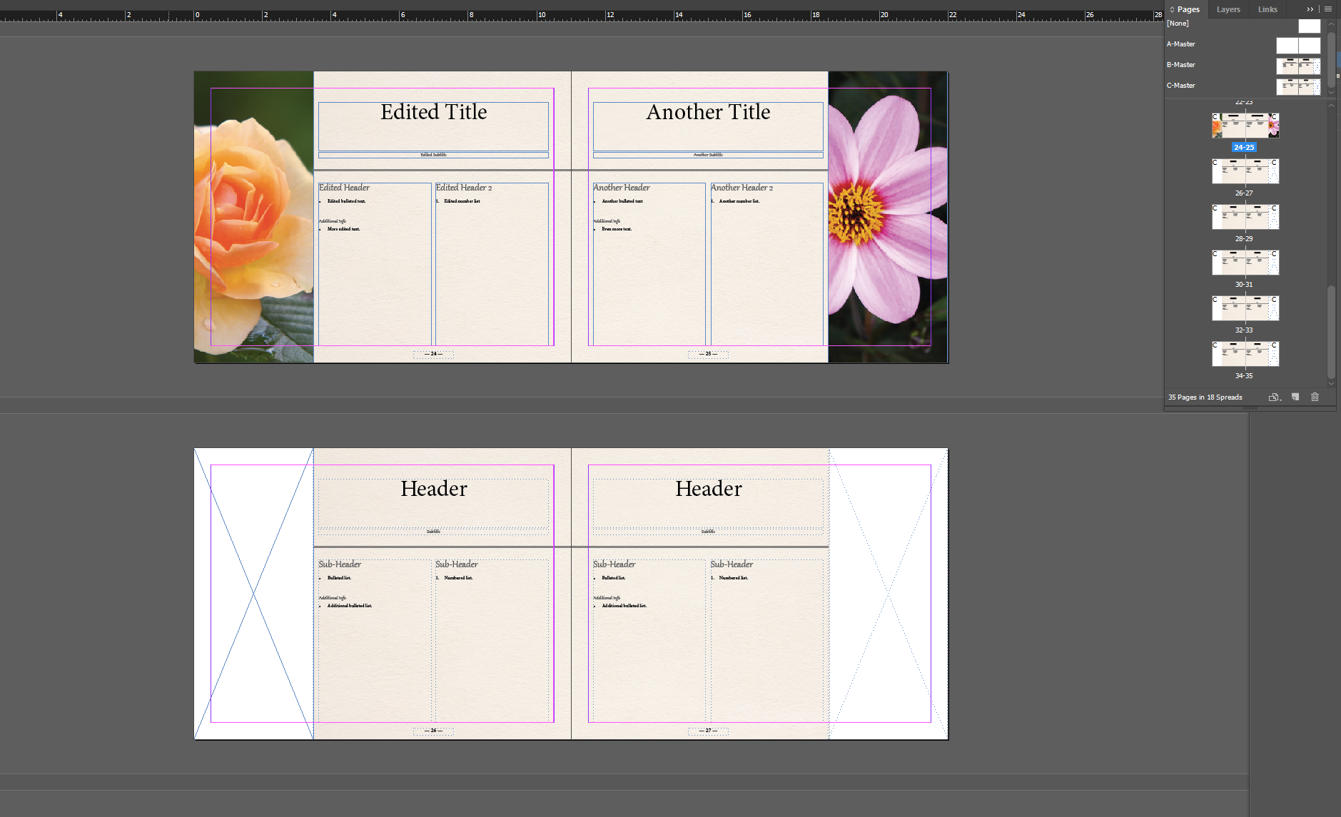Click the Create new page icon
Image resolution: width=1341 pixels, height=817 pixels.
[1295, 397]
